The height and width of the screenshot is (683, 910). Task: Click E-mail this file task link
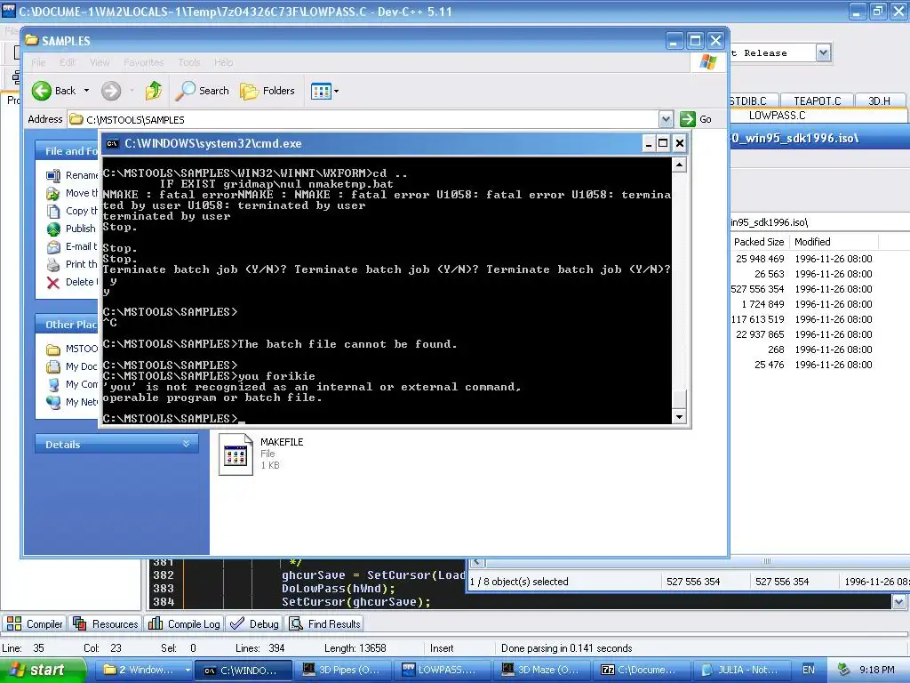tap(72, 246)
